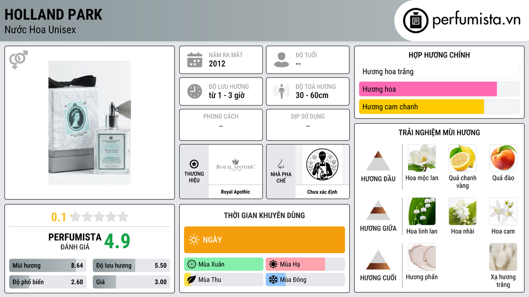Click the calendar icon for release year
Viewport: 529px width, 297px height.
point(195,60)
